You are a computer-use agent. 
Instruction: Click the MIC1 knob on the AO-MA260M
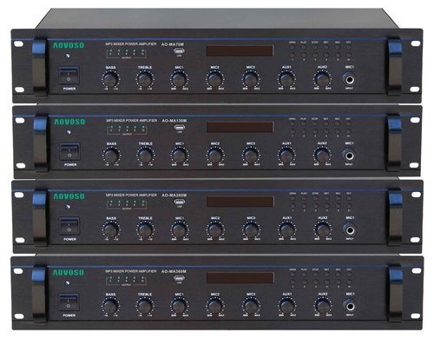[180, 230]
